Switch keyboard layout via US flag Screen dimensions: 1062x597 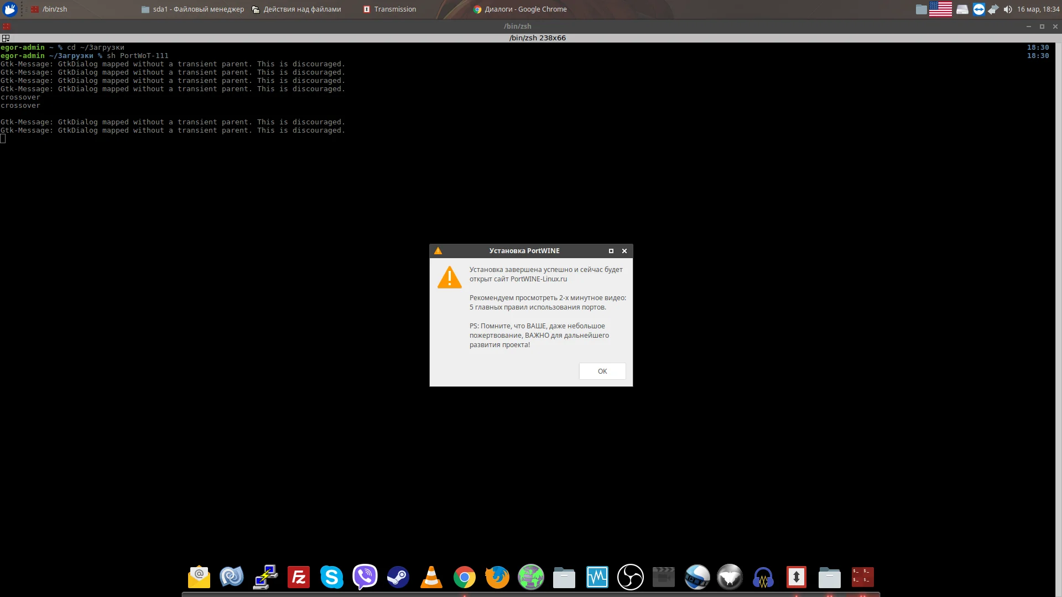(940, 9)
